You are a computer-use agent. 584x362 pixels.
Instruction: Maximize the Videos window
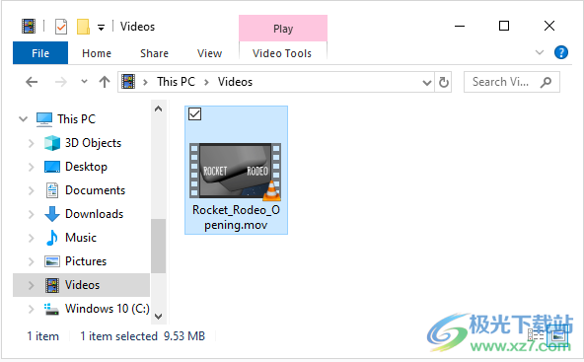[504, 26]
